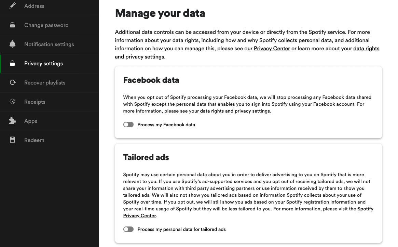This screenshot has height=247, width=398.
Task: Click data rights link in Facebook data card
Action: point(235,111)
